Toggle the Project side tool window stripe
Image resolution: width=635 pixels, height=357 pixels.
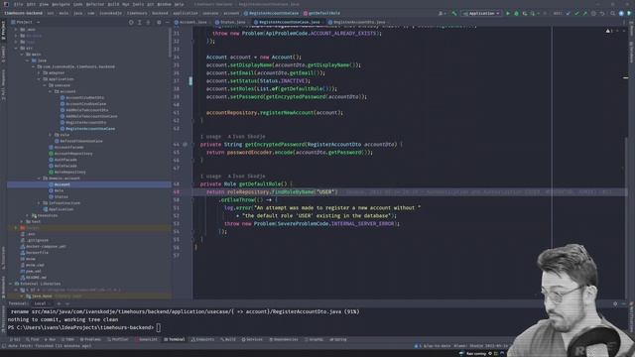[3, 32]
